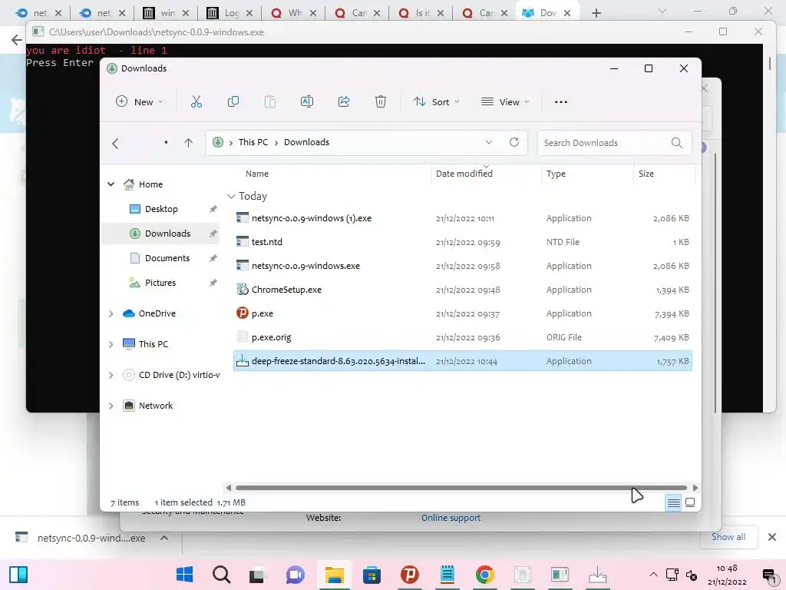Sort by Size column header
Image resolution: width=786 pixels, height=590 pixels.
(646, 174)
